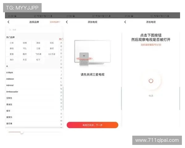Jump to 热门 in alphabet index

click(61, 39)
